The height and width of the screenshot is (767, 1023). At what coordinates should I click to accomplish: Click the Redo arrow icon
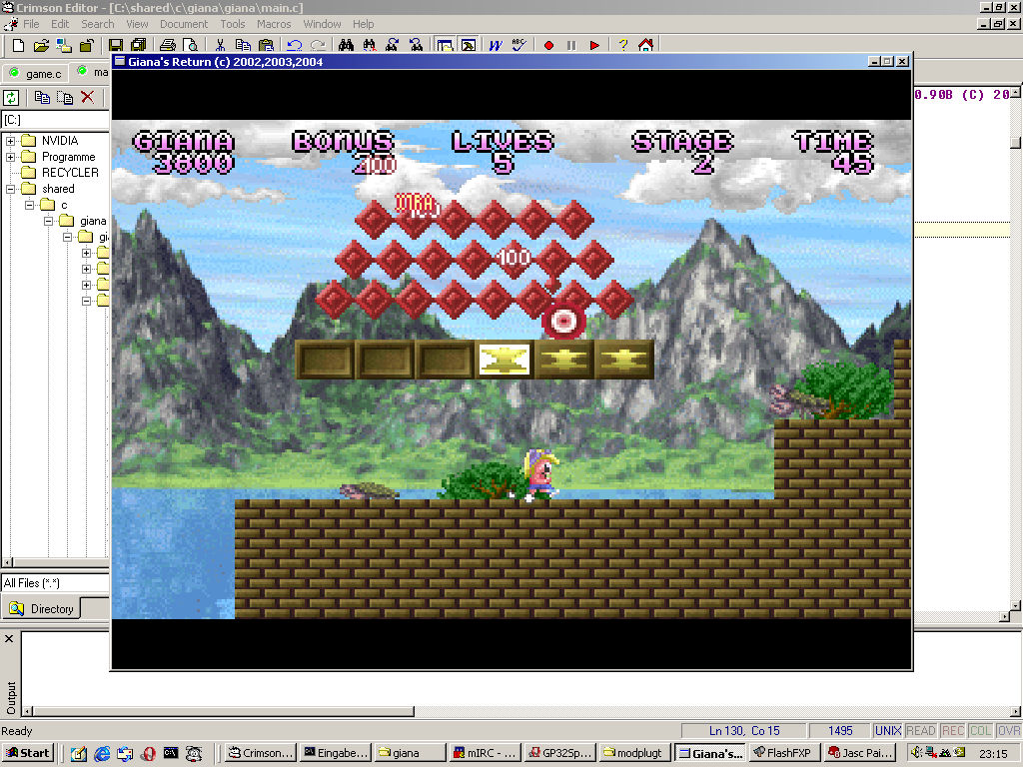pos(318,45)
